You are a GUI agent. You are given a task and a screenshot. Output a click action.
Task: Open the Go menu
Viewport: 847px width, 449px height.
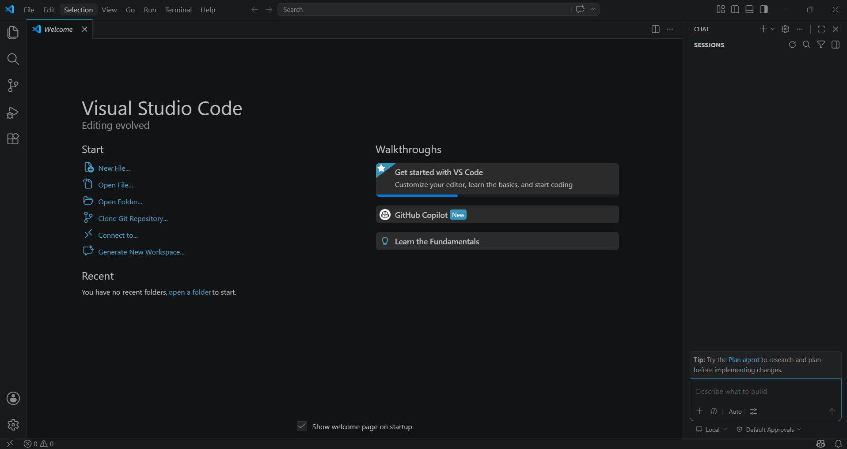click(130, 10)
